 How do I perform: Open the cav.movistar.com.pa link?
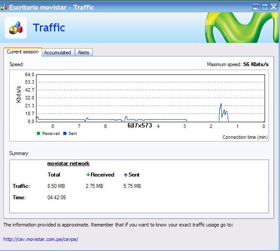click(x=41, y=239)
